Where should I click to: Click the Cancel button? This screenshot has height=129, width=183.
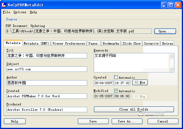(163, 121)
